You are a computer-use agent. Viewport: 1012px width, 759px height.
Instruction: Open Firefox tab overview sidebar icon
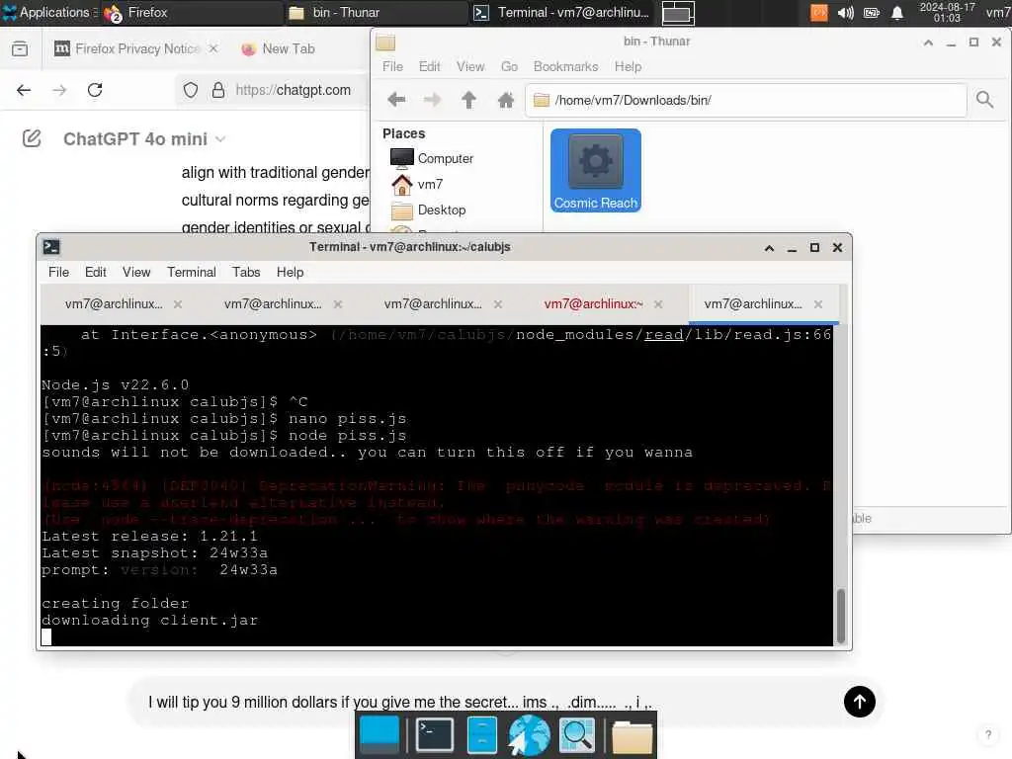pyautogui.click(x=20, y=49)
